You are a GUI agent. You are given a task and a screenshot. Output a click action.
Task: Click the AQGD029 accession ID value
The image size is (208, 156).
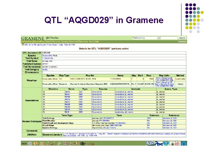pyautogui.click(x=46, y=53)
